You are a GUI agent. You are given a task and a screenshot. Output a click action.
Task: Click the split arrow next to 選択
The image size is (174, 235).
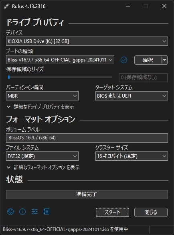[x=164, y=60]
